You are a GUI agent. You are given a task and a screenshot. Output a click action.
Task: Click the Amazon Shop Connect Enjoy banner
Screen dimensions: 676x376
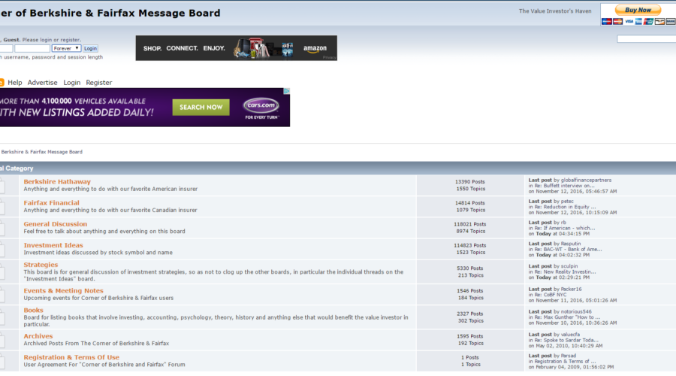[237, 48]
